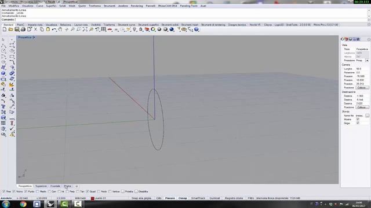This screenshot has width=371, height=208.
Task: Click the Snap alla griglia status button
Action: coord(141,198)
